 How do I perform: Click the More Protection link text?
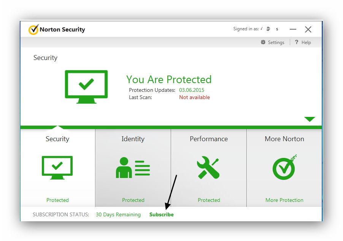pyautogui.click(x=284, y=200)
